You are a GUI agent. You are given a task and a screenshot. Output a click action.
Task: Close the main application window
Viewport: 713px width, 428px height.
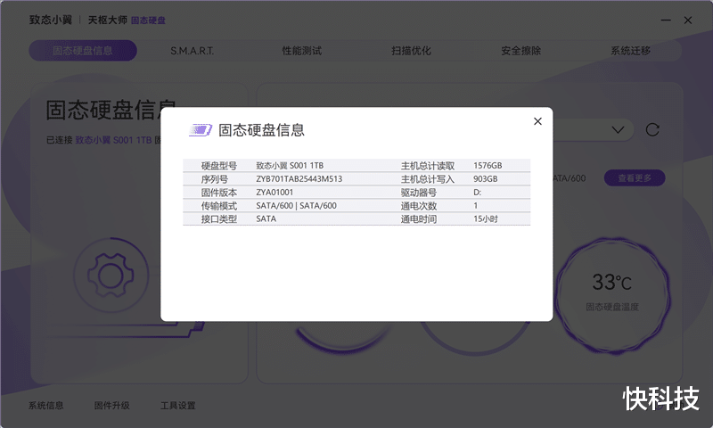688,20
